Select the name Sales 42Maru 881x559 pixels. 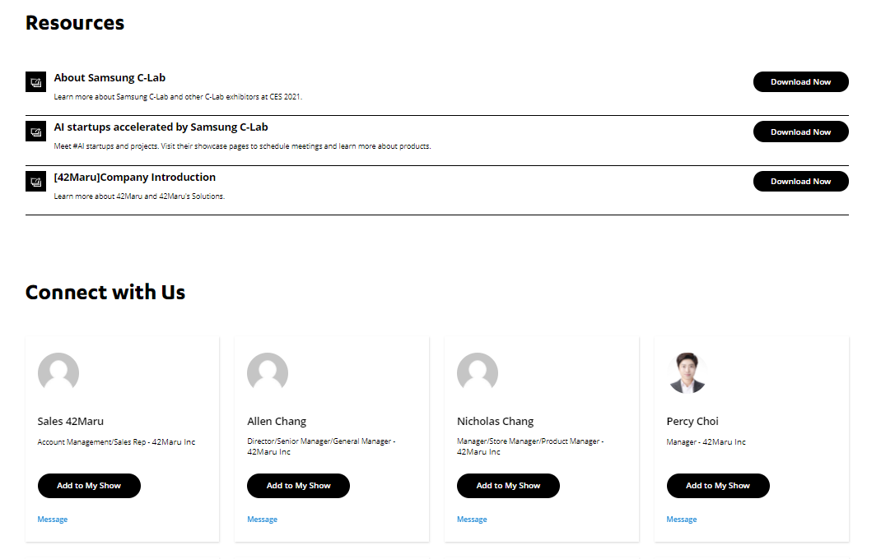click(x=70, y=421)
